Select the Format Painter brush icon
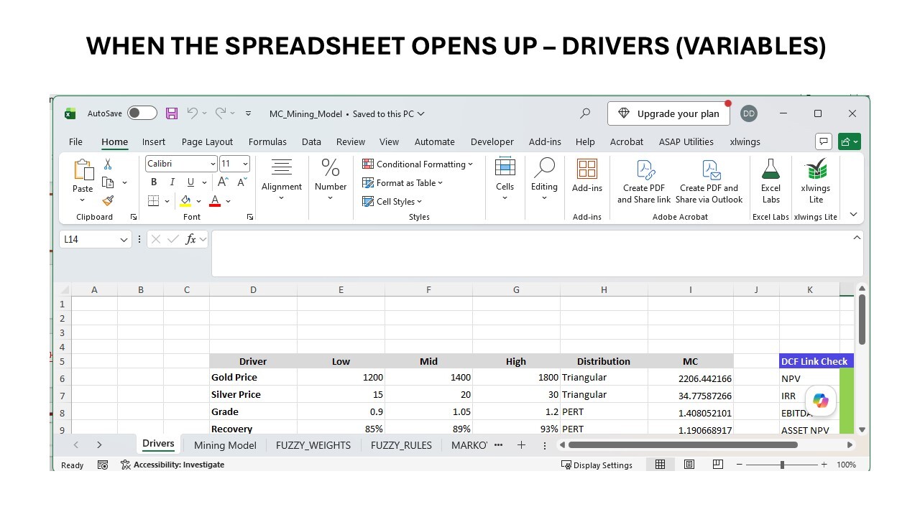The width and height of the screenshot is (920, 517). [108, 200]
